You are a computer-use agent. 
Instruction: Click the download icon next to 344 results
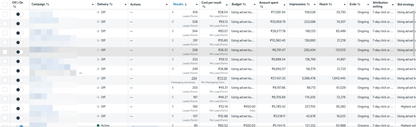(x=173, y=31)
